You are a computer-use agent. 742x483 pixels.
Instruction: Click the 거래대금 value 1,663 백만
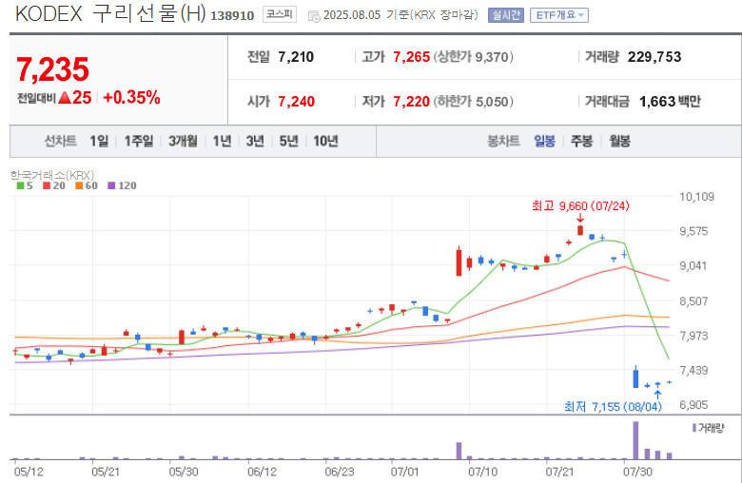[x=670, y=102]
